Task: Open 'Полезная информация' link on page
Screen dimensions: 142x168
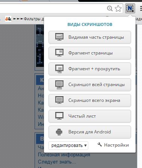Action: pyautogui.click(x=64, y=155)
